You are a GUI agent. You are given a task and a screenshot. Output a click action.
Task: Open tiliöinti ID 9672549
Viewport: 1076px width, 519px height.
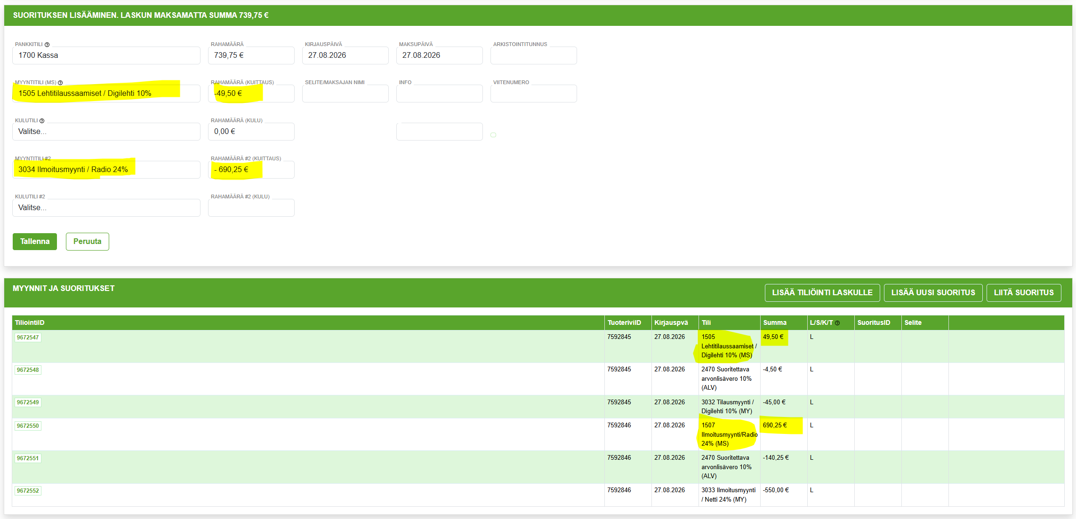(x=28, y=402)
